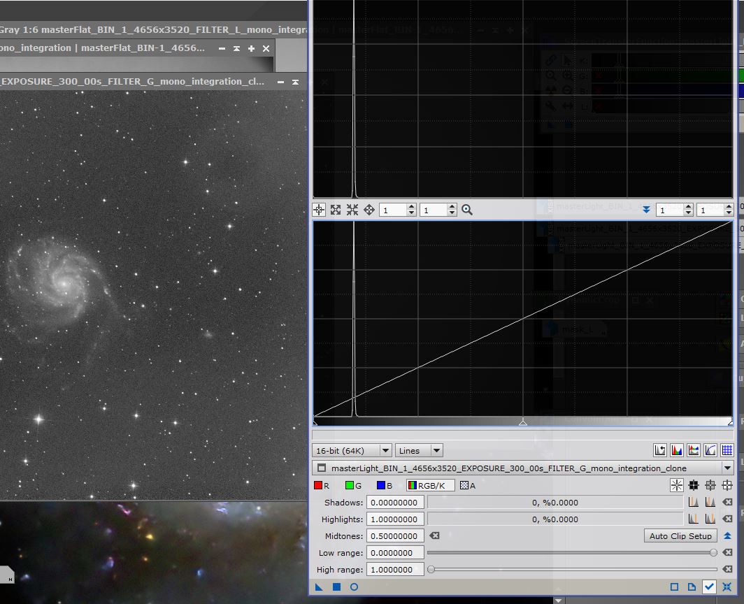
Task: Open the masterLight view selection dropdown
Action: pos(523,468)
